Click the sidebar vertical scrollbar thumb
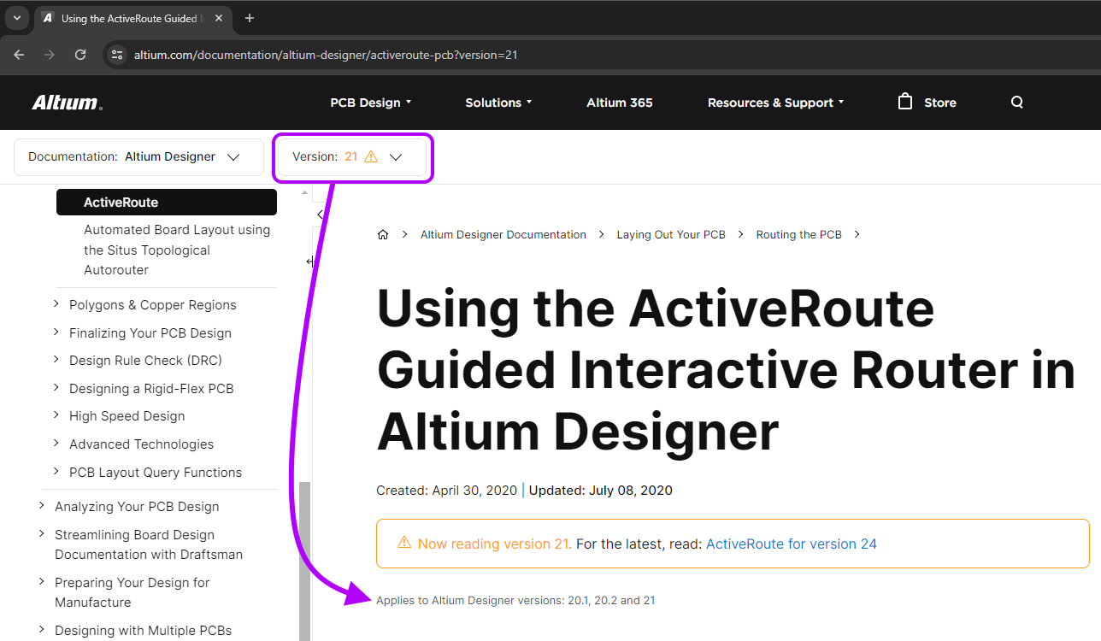Screen dimensions: 1101x641 (304, 561)
